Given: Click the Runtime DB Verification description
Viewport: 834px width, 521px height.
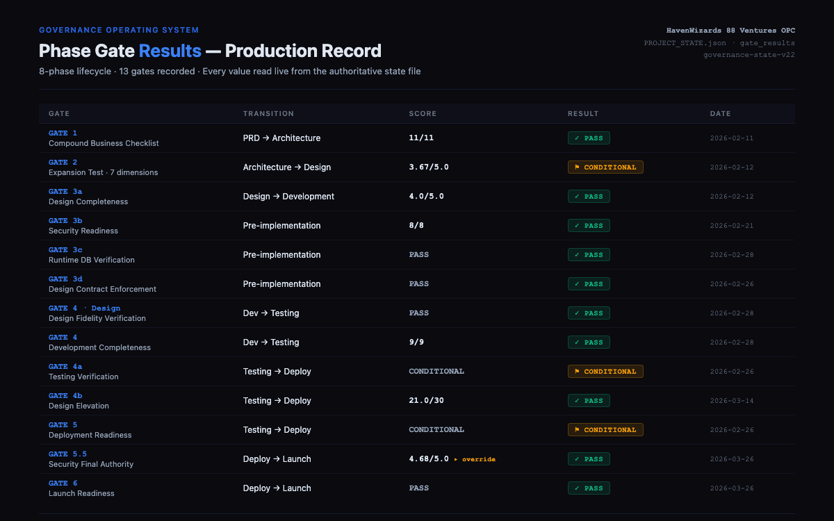Looking at the screenshot, I should [x=92, y=260].
